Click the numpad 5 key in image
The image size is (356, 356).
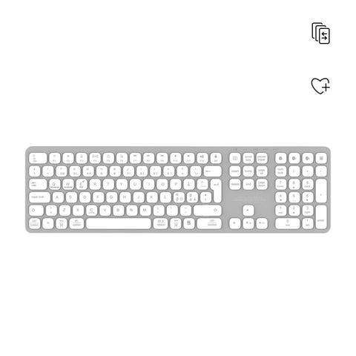tap(294, 197)
